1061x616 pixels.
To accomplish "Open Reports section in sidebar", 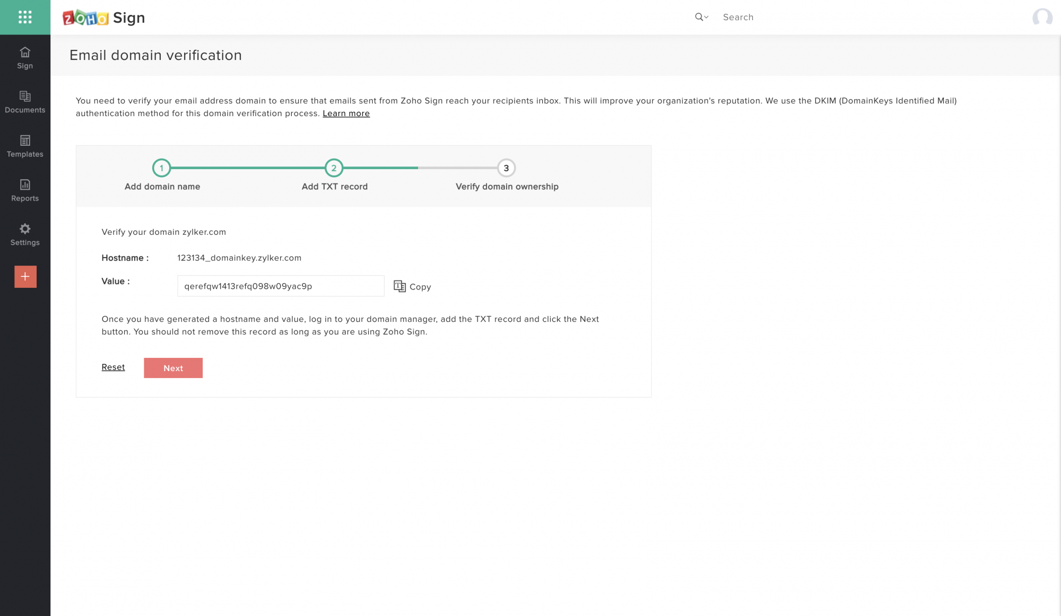I will (x=25, y=190).
